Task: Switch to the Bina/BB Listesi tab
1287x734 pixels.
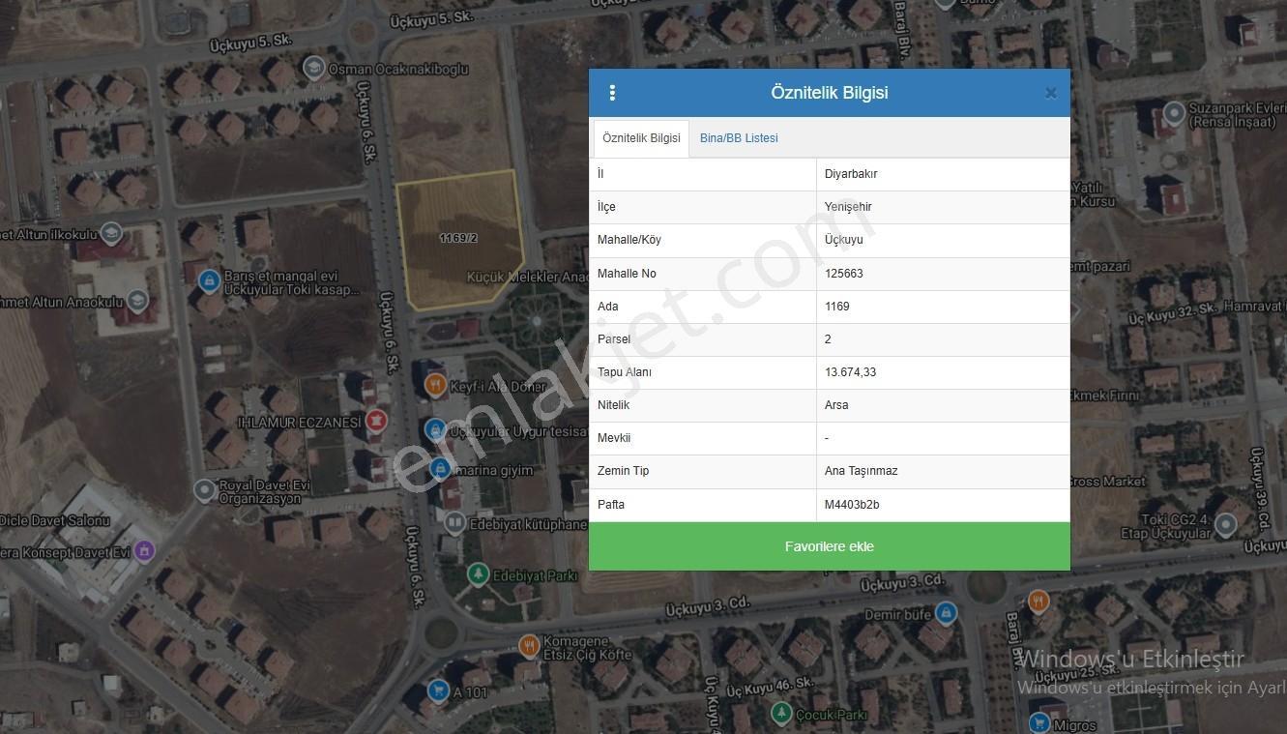Action: [x=739, y=138]
